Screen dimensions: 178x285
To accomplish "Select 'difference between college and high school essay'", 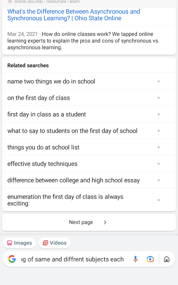I will [x=73, y=180].
